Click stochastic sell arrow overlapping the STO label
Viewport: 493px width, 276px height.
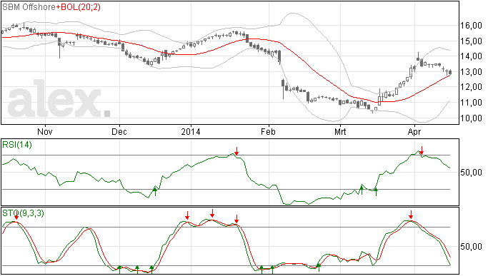pos(16,215)
